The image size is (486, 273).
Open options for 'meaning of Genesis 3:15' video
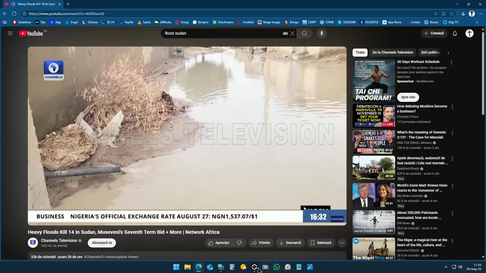(x=452, y=133)
